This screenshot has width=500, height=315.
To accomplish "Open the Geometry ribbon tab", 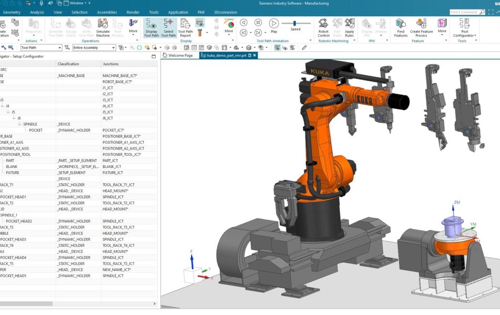I will click(12, 12).
